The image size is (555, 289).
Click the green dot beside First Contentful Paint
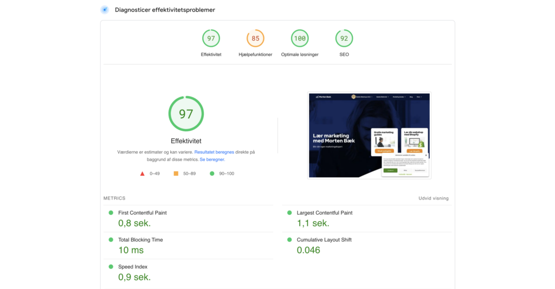(111, 213)
